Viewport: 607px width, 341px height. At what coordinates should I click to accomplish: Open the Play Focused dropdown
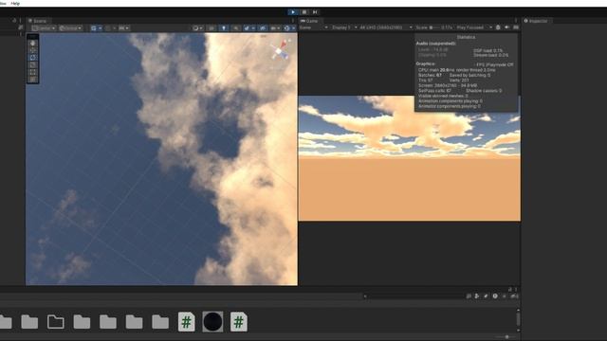474,27
